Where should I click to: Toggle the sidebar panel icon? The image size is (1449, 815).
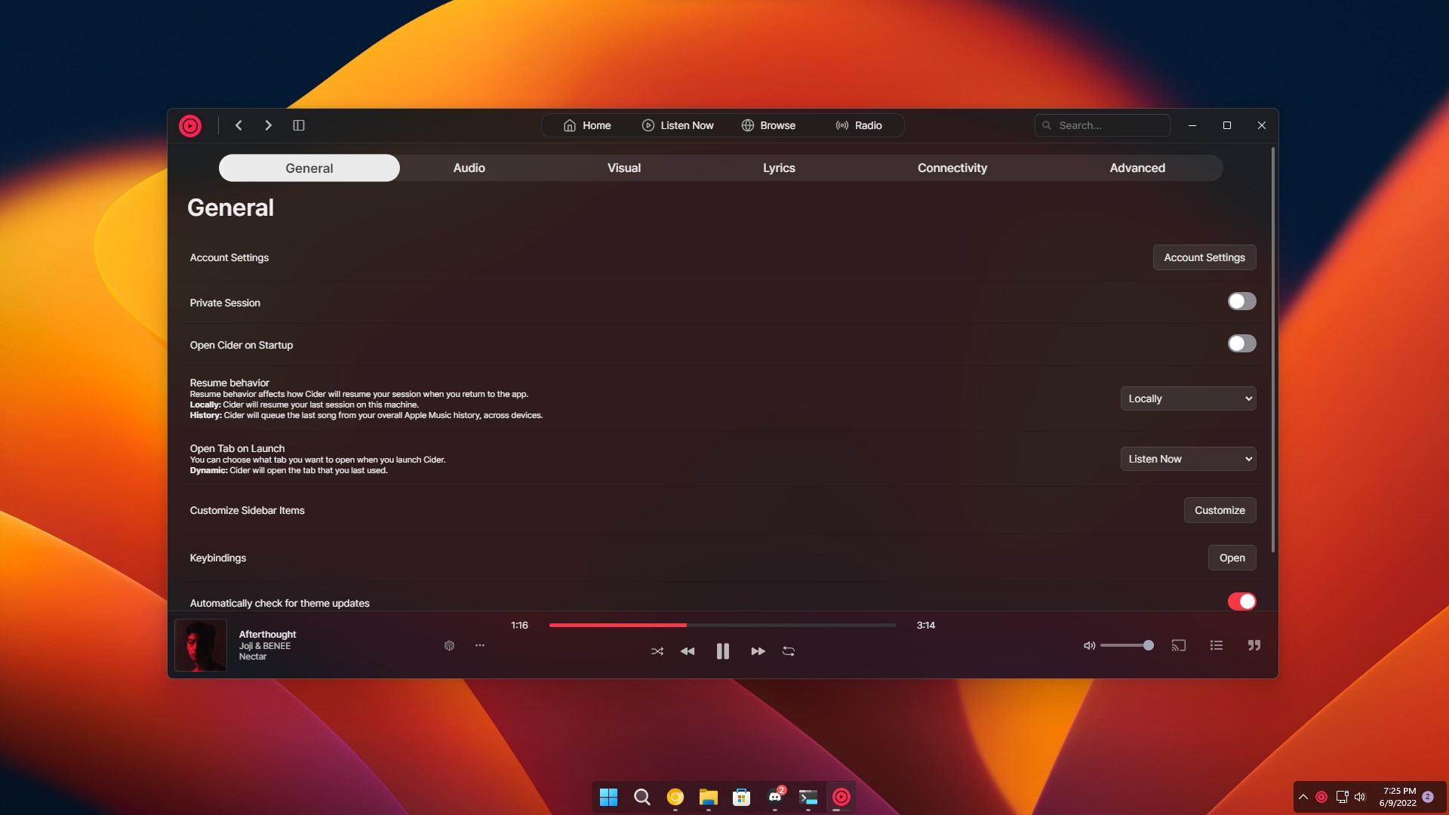[x=299, y=125]
